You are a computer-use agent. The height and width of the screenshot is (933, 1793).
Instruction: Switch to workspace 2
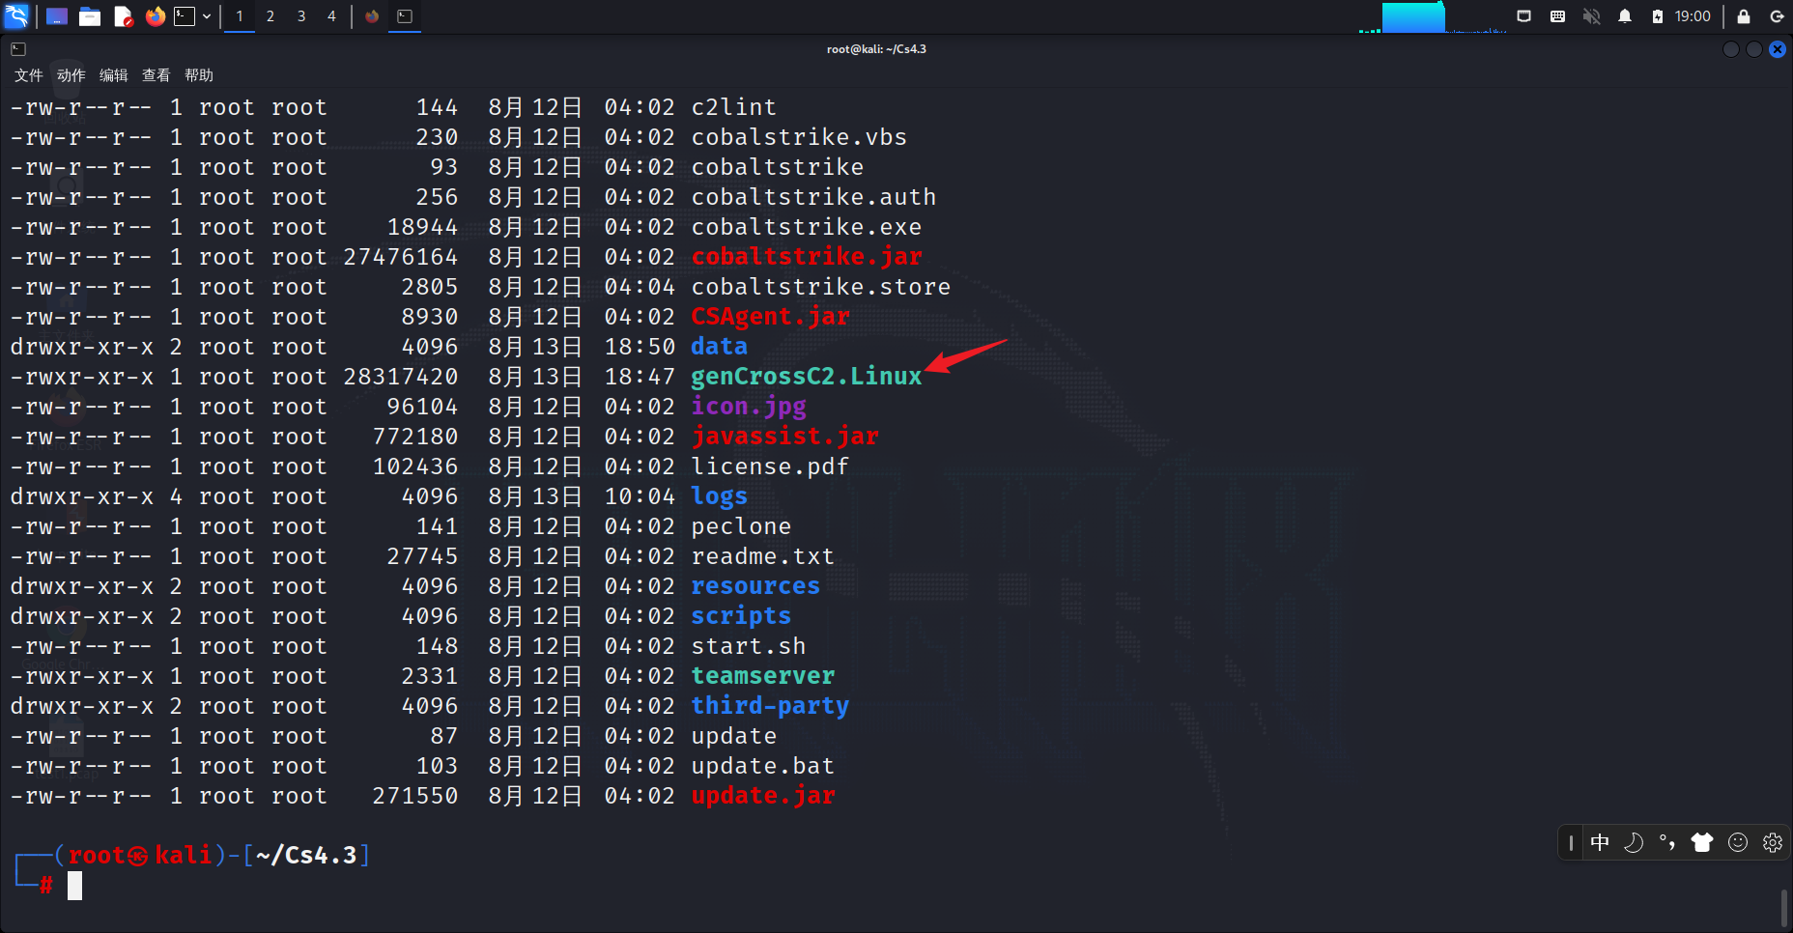coord(270,16)
